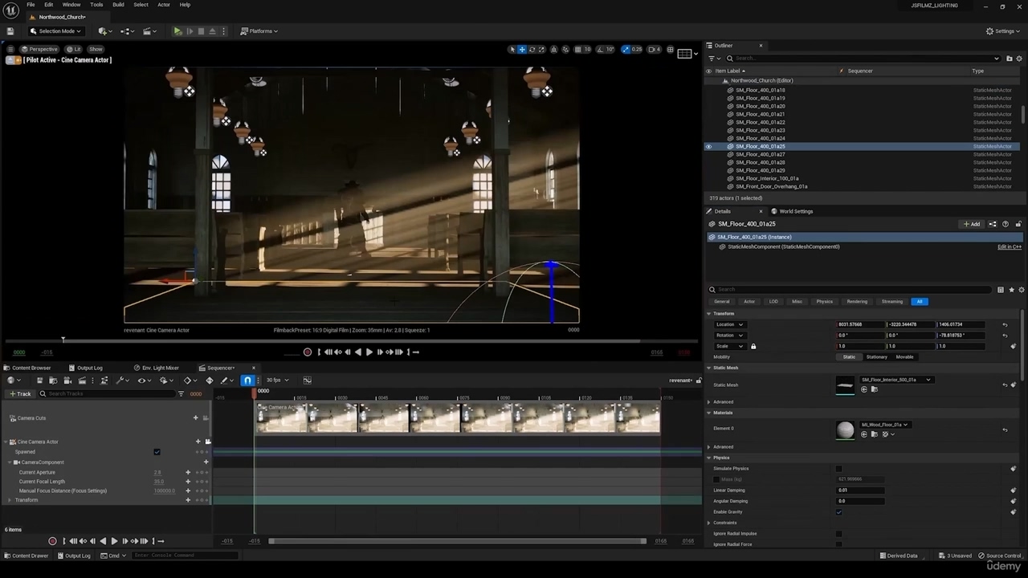Image resolution: width=1028 pixels, height=578 pixels.
Task: Select the rotate gizmo tool
Action: [x=532, y=50]
